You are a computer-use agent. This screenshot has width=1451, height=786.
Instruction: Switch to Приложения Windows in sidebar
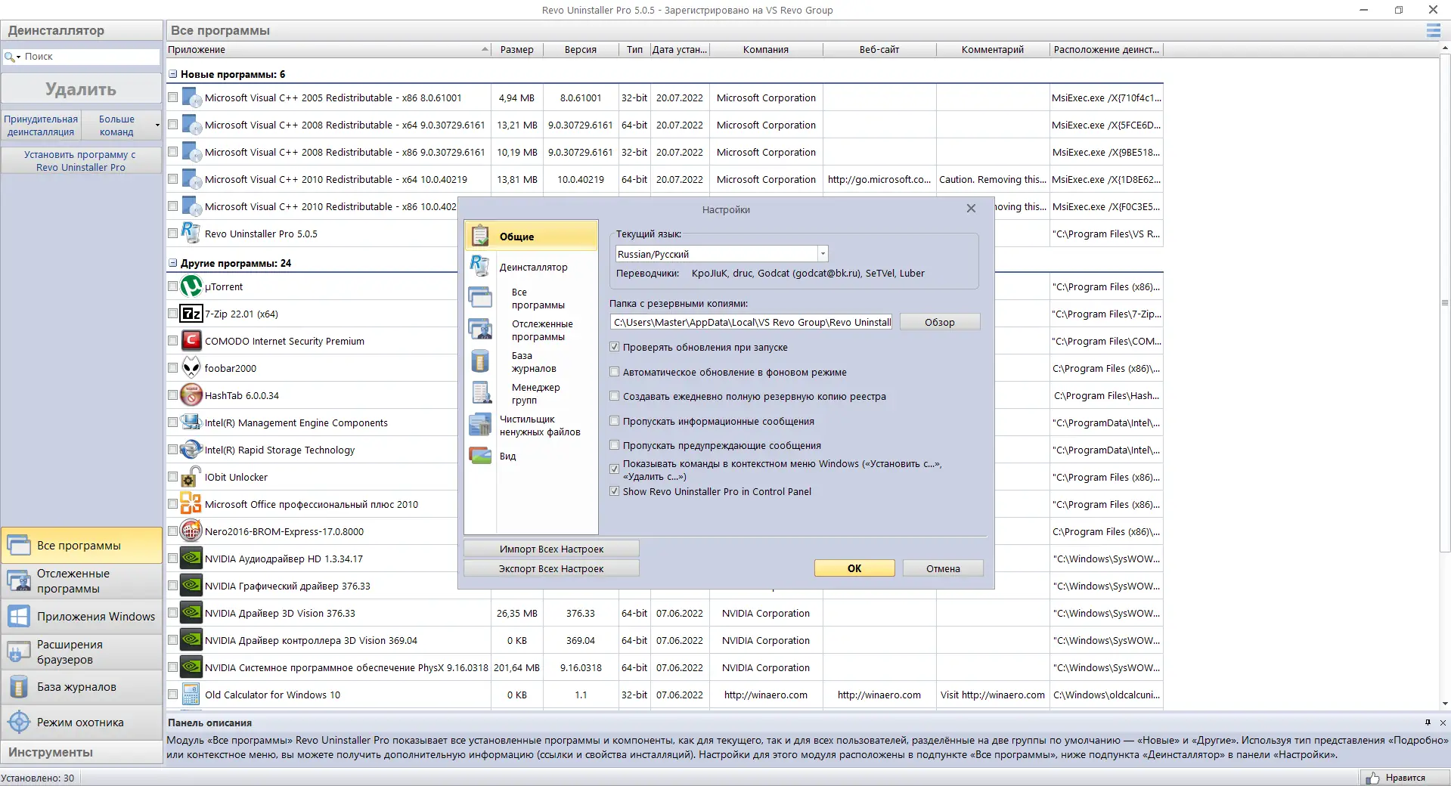click(x=82, y=617)
